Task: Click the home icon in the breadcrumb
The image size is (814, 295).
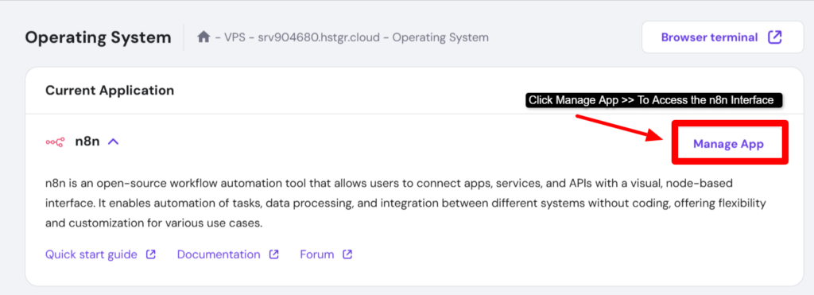Action: tap(204, 37)
